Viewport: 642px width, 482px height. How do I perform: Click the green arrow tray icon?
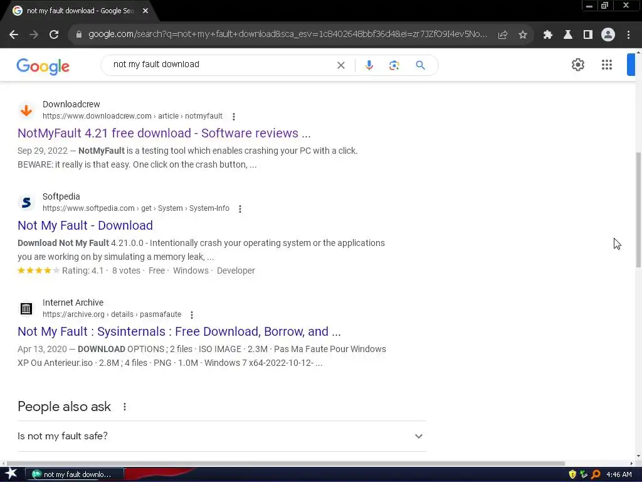pyautogui.click(x=584, y=474)
